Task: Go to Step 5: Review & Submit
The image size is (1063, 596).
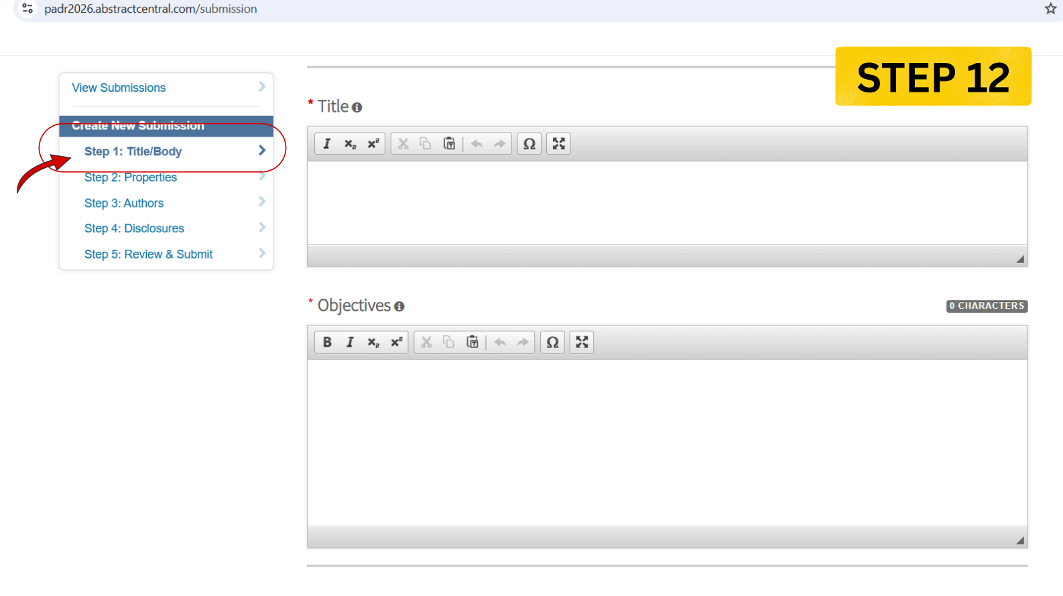Action: point(148,254)
